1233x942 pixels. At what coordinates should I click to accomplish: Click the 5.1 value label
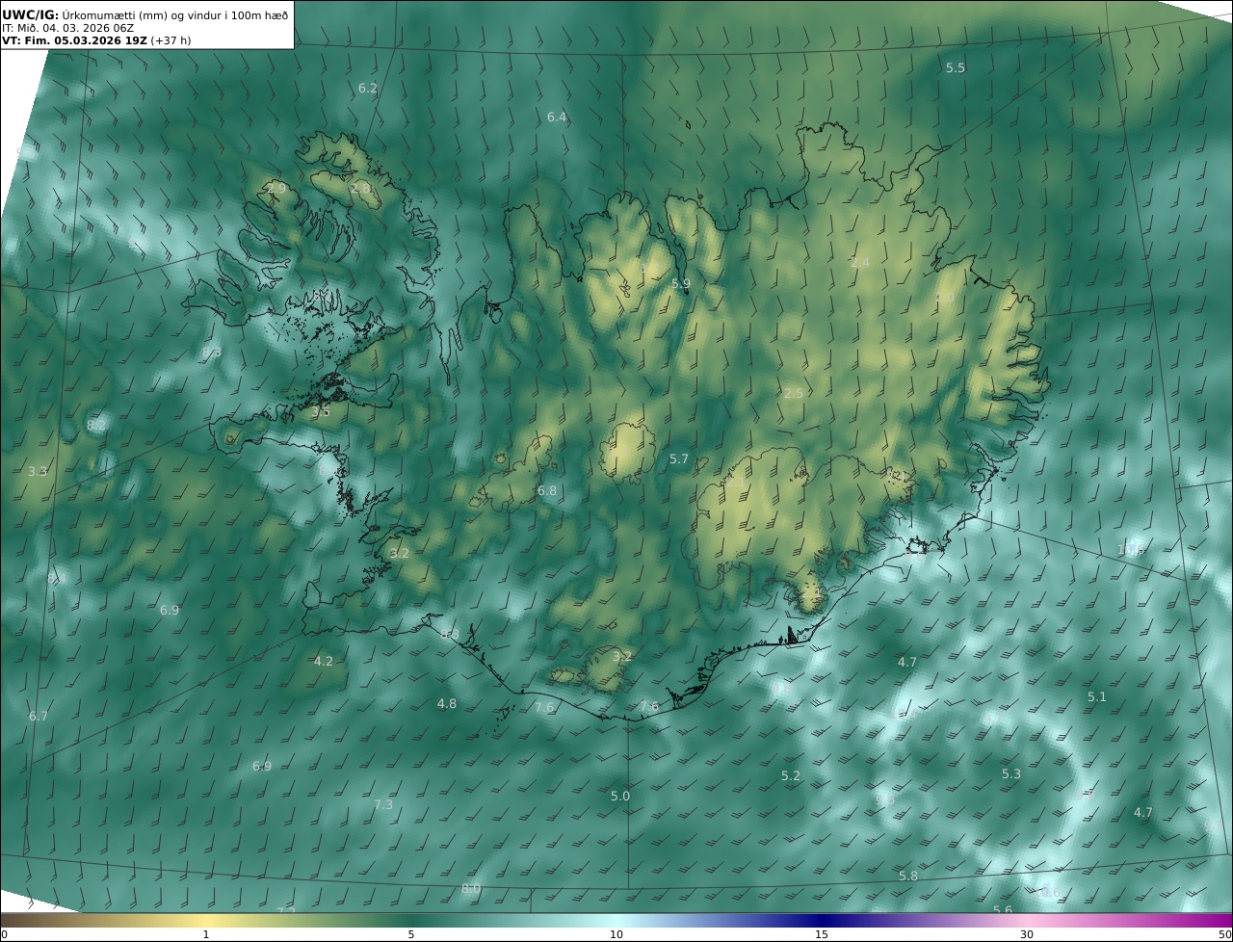tap(1097, 696)
